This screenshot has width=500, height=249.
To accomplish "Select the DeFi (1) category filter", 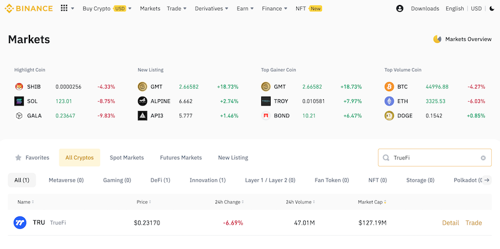I will [x=160, y=180].
